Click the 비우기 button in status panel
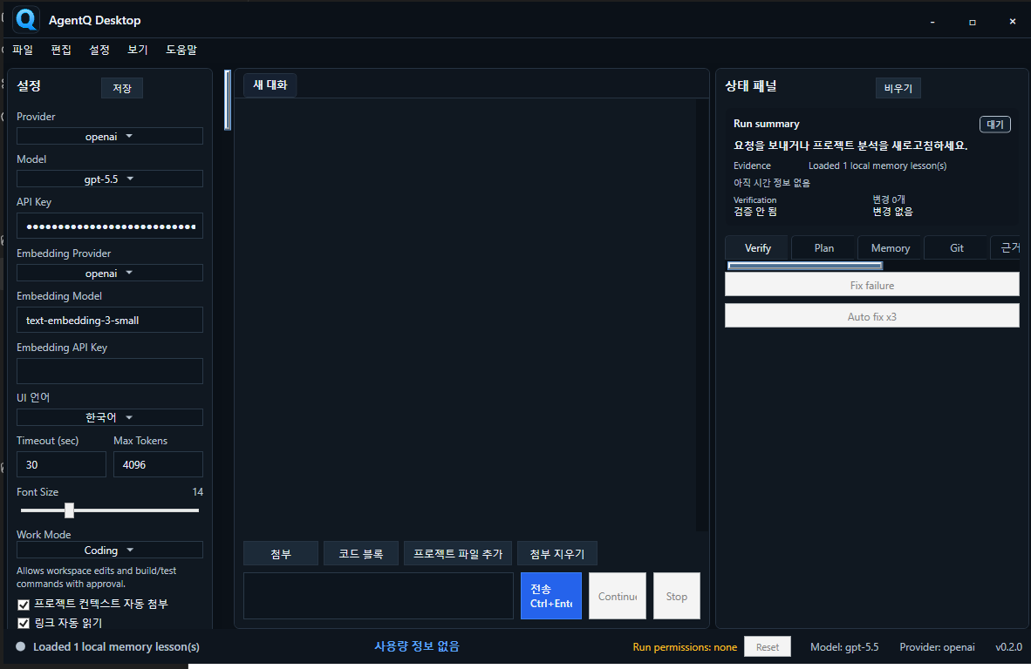Viewport: 1031px width, 669px height. pos(898,88)
